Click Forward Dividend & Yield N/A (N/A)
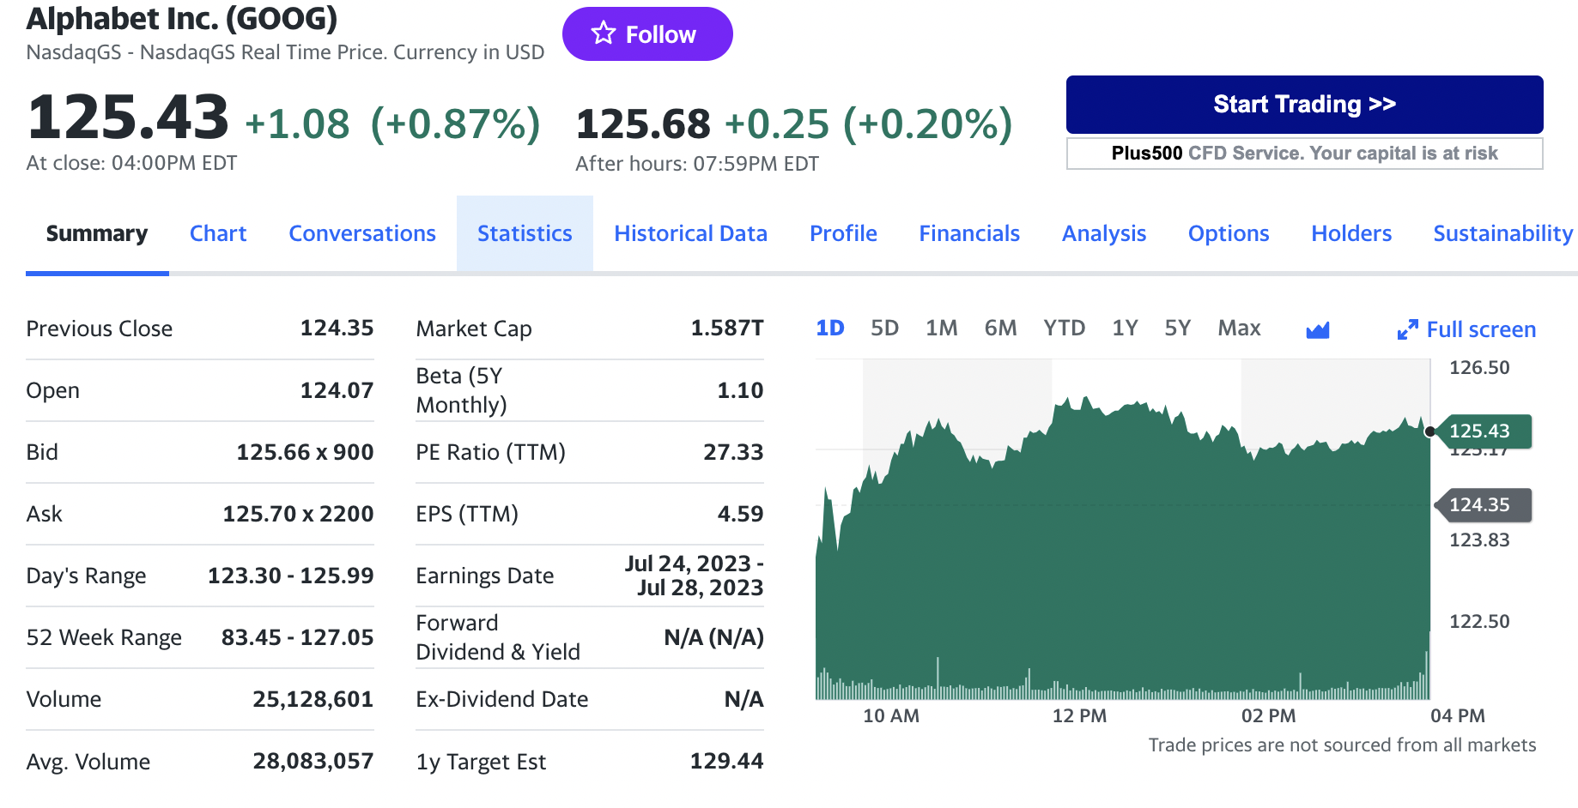This screenshot has width=1578, height=808. (713, 637)
